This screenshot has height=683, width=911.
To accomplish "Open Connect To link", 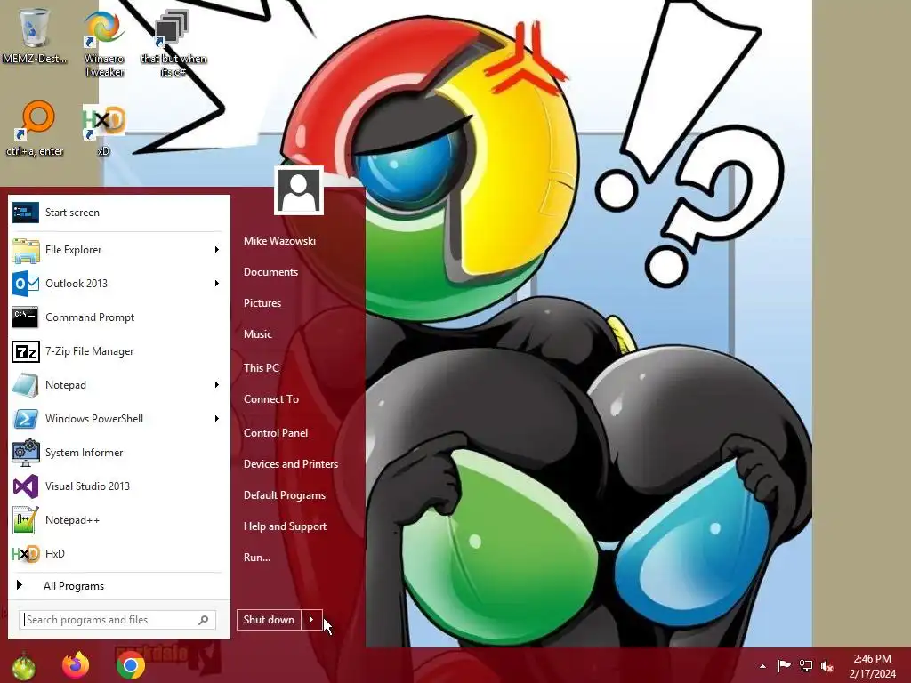I will click(x=271, y=399).
